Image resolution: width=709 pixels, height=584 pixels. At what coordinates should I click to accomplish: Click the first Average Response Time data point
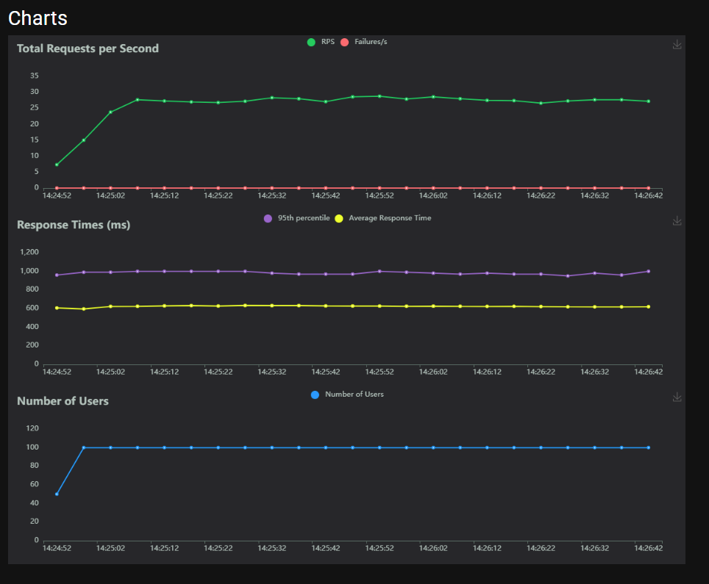[x=57, y=308]
